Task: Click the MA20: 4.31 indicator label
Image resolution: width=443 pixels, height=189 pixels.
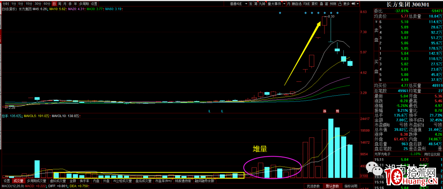Action: coord(76,9)
